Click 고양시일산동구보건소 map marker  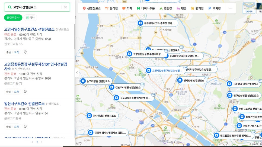pos(165,70)
